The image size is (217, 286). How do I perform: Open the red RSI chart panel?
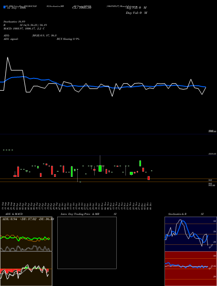(x=191, y=269)
